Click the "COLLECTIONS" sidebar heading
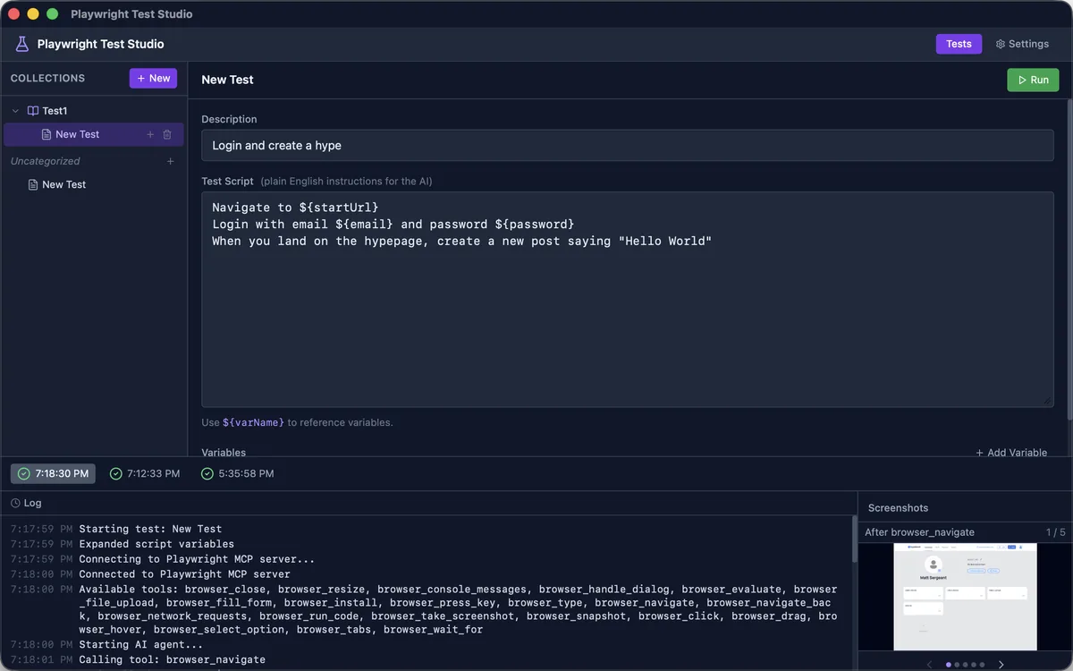The width and height of the screenshot is (1073, 671). click(47, 79)
